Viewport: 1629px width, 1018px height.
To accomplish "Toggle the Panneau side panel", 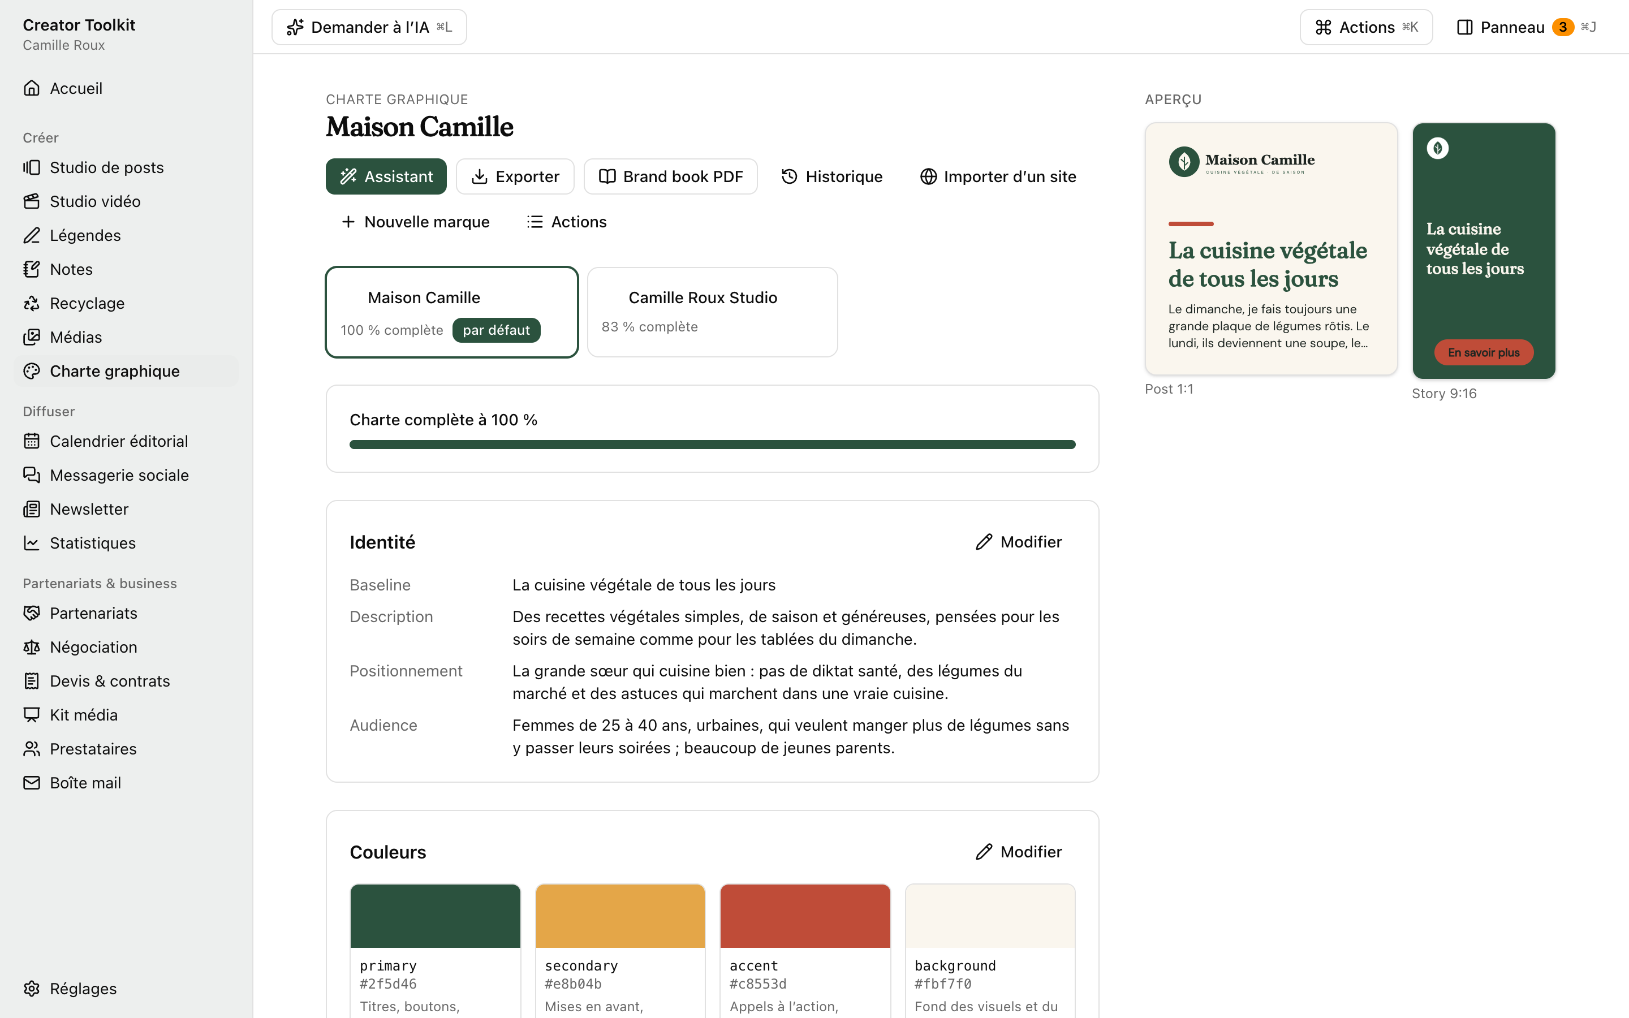I will pyautogui.click(x=1526, y=27).
